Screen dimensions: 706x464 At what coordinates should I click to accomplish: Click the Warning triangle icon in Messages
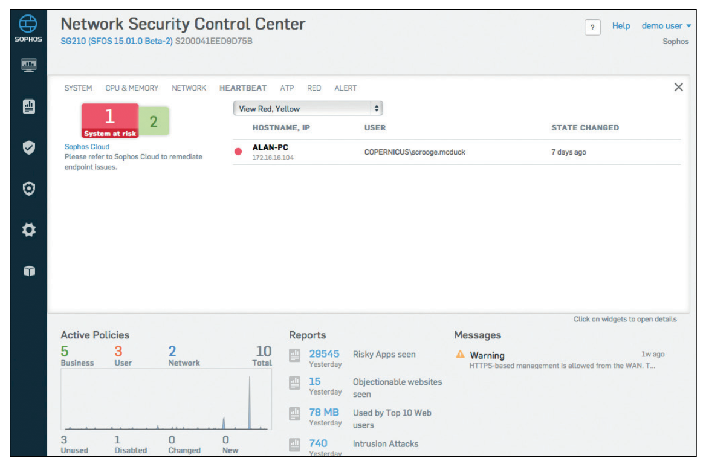tap(460, 354)
